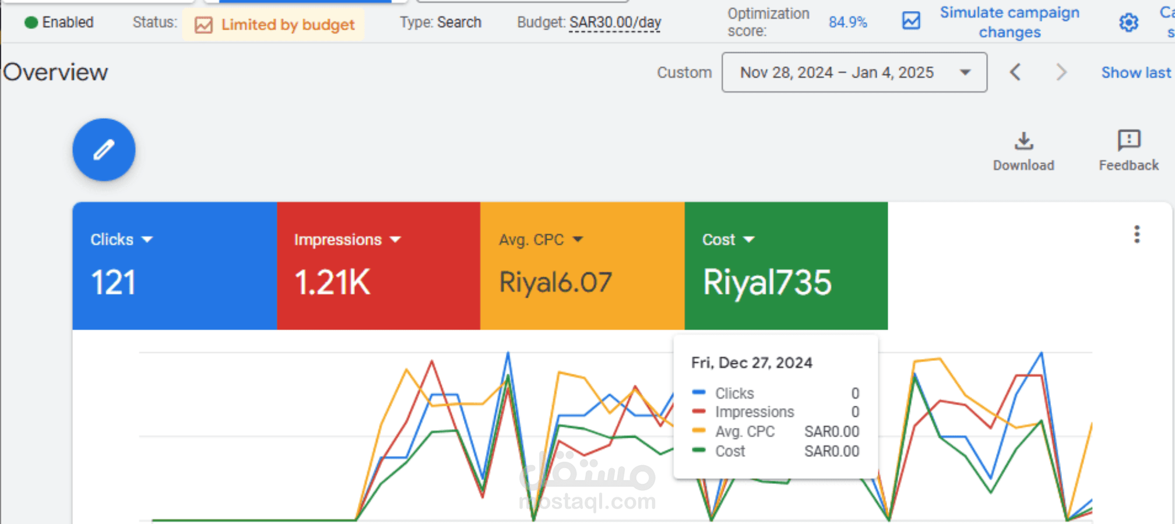Click the tooltip Clicks row
The width and height of the screenshot is (1175, 524).
point(775,394)
